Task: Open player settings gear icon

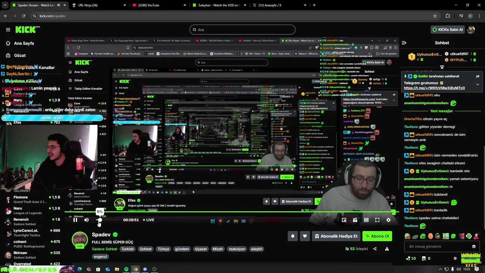Action: (388, 220)
